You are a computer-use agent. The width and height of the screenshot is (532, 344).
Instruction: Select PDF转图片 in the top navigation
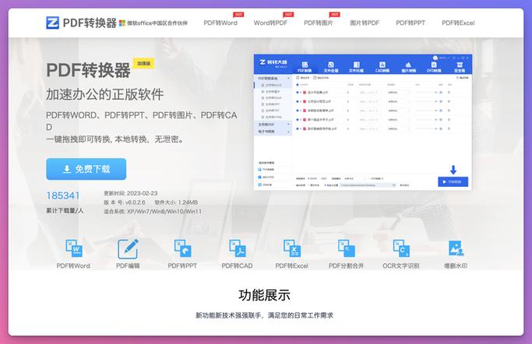pos(319,23)
